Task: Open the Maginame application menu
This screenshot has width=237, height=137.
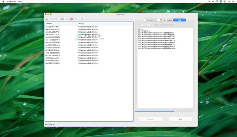Action: (x=11, y=1)
